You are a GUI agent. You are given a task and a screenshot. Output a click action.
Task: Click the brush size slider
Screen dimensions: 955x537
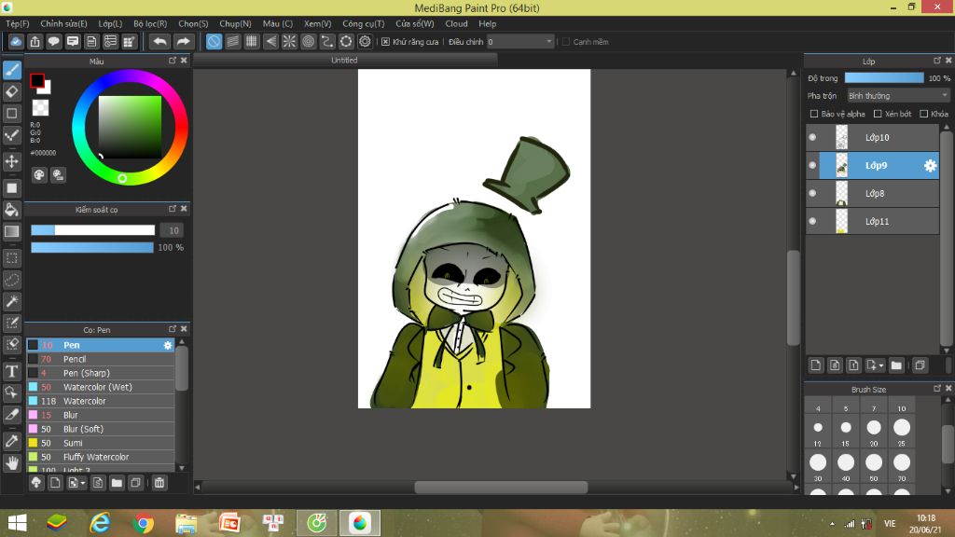[92, 230]
